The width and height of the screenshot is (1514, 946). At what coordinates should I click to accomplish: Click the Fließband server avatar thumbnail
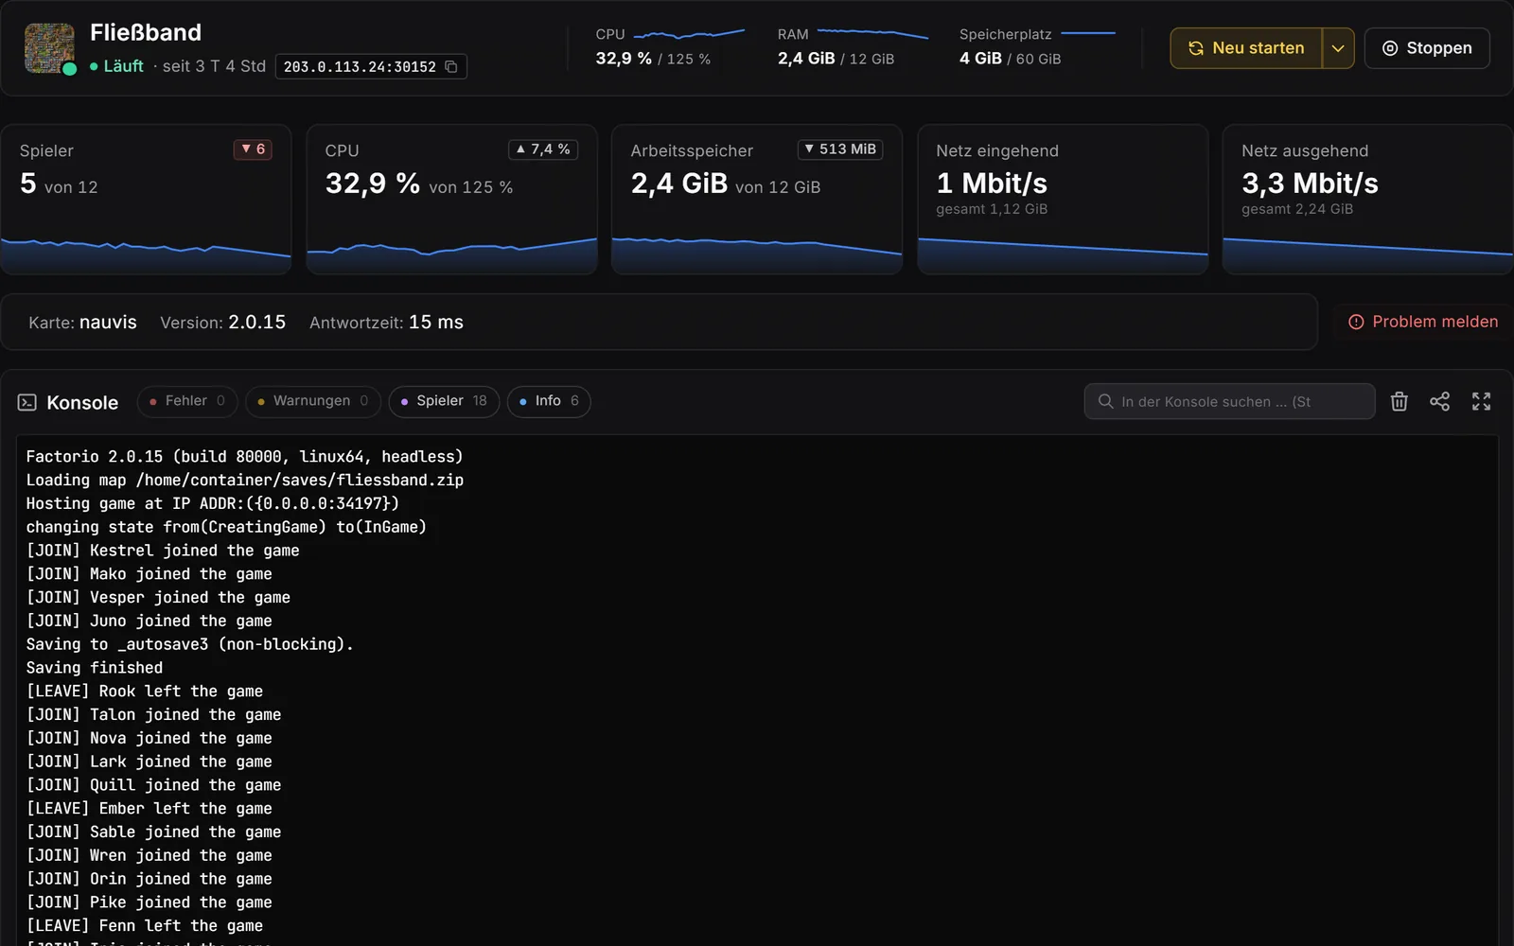[49, 48]
